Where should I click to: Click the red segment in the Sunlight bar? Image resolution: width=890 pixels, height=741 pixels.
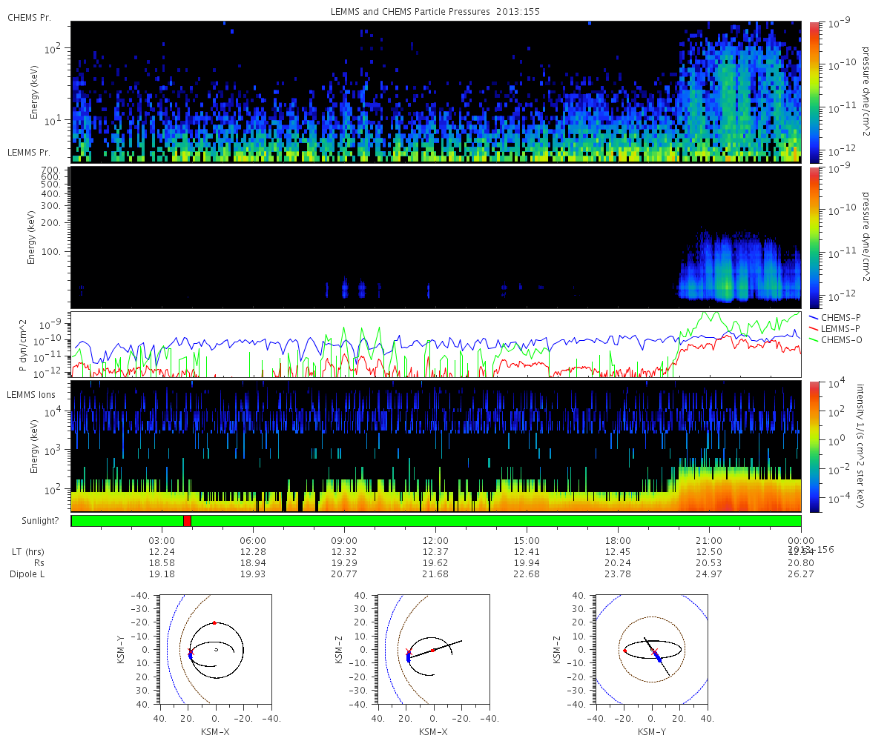(187, 521)
